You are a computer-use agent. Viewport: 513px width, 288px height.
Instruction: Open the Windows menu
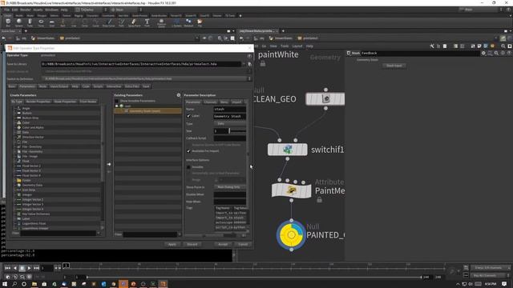[x=51, y=10]
